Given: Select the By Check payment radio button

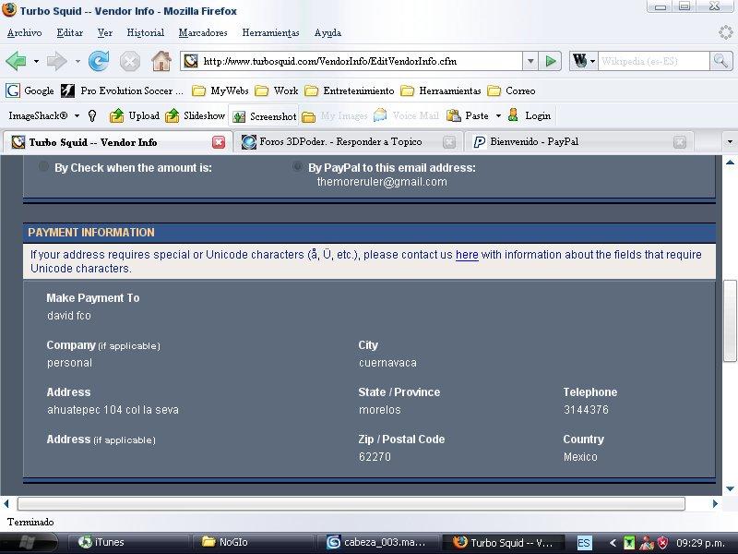Looking at the screenshot, I should 43,166.
